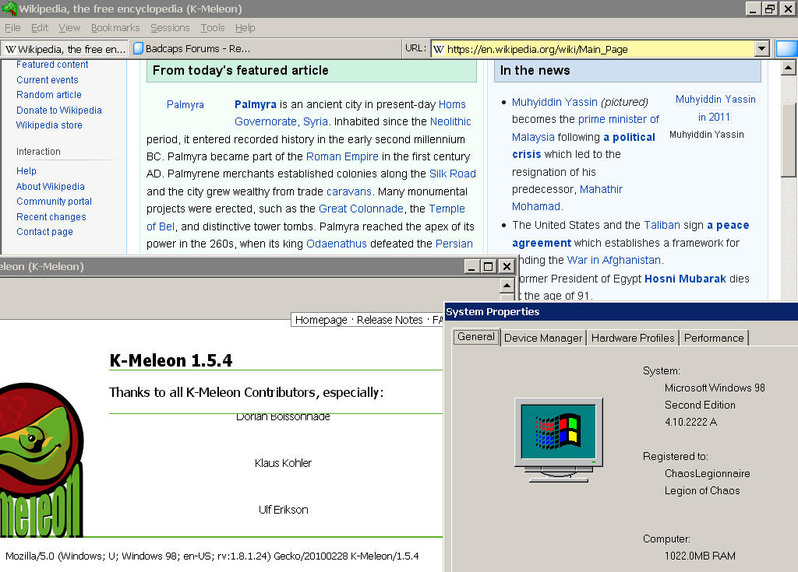Open Community portal link
798x572 pixels.
tap(54, 202)
